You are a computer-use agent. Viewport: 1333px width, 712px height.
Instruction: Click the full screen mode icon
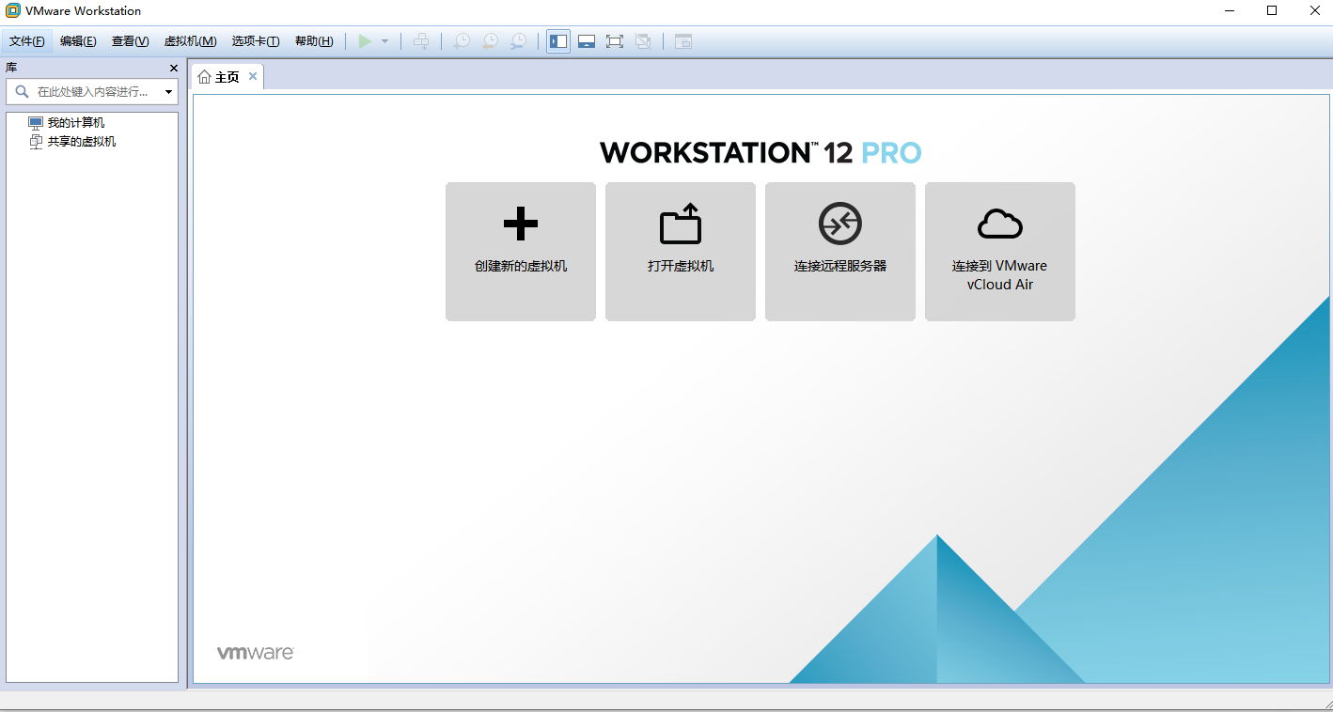click(615, 41)
